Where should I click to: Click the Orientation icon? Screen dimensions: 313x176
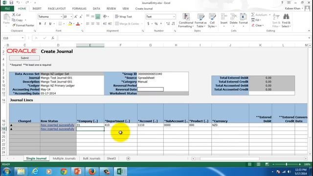coord(105,17)
